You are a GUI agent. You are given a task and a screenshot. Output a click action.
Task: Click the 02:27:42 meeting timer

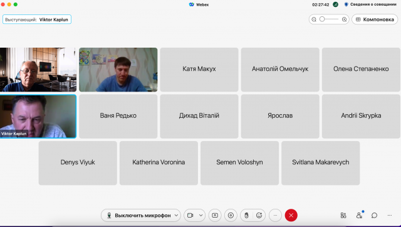click(x=320, y=4)
